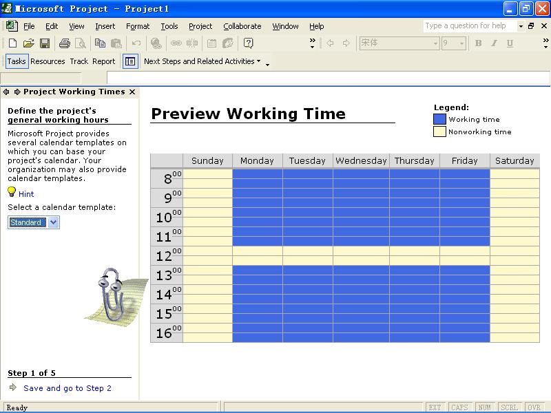
Task: Click the New blank project icon
Action: click(x=12, y=43)
